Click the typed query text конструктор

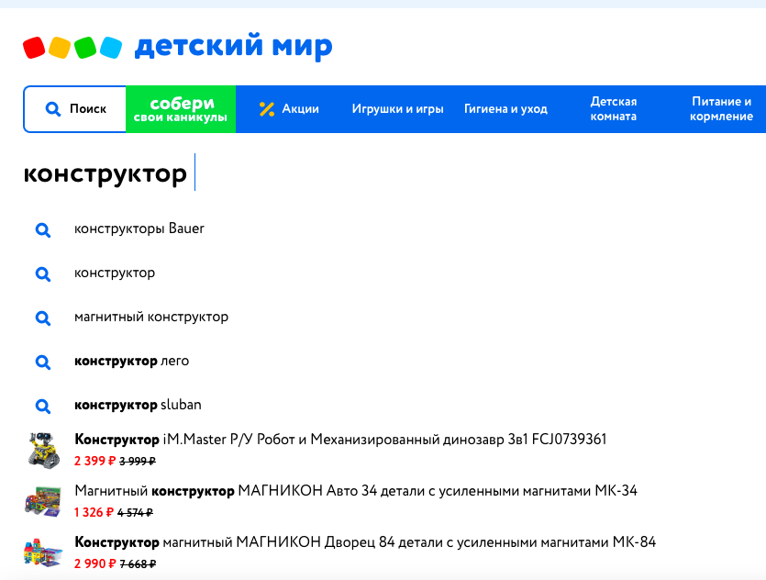[x=105, y=173]
